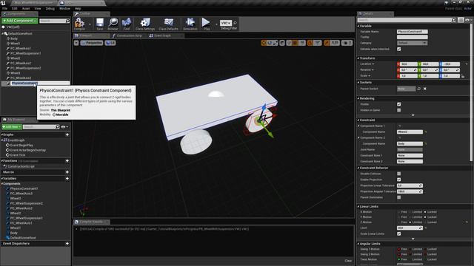
Task: Click the Linear Limit value field
Action: [x=410, y=228]
